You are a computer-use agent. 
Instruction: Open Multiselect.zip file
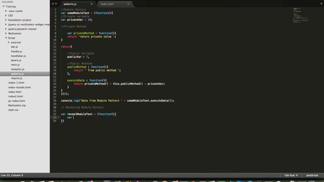pyautogui.click(x=17, y=106)
